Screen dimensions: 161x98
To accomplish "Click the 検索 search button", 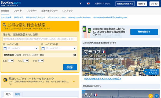I will (x=70, y=67).
